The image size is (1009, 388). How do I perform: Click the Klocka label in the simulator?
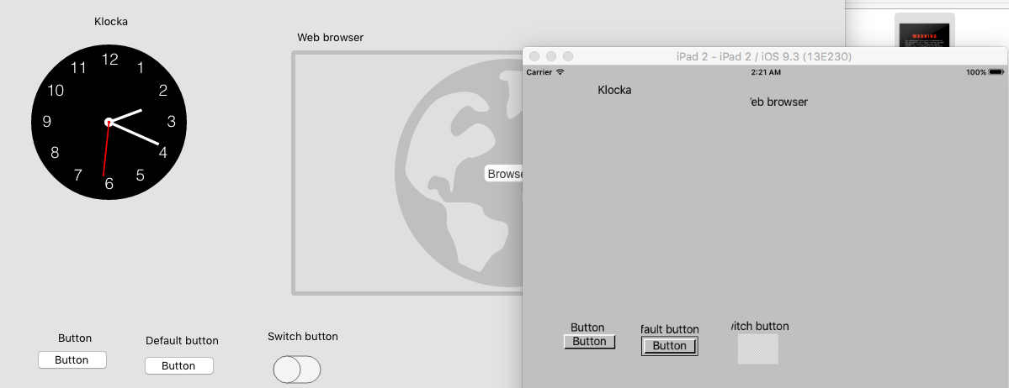coord(614,90)
